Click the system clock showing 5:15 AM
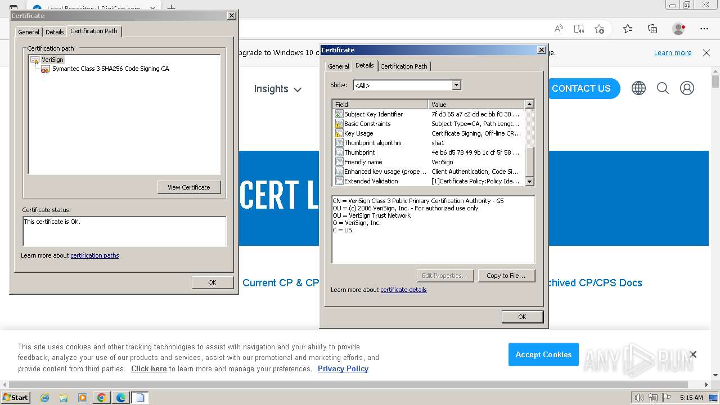Screen dimensions: 720x405 click(691, 398)
